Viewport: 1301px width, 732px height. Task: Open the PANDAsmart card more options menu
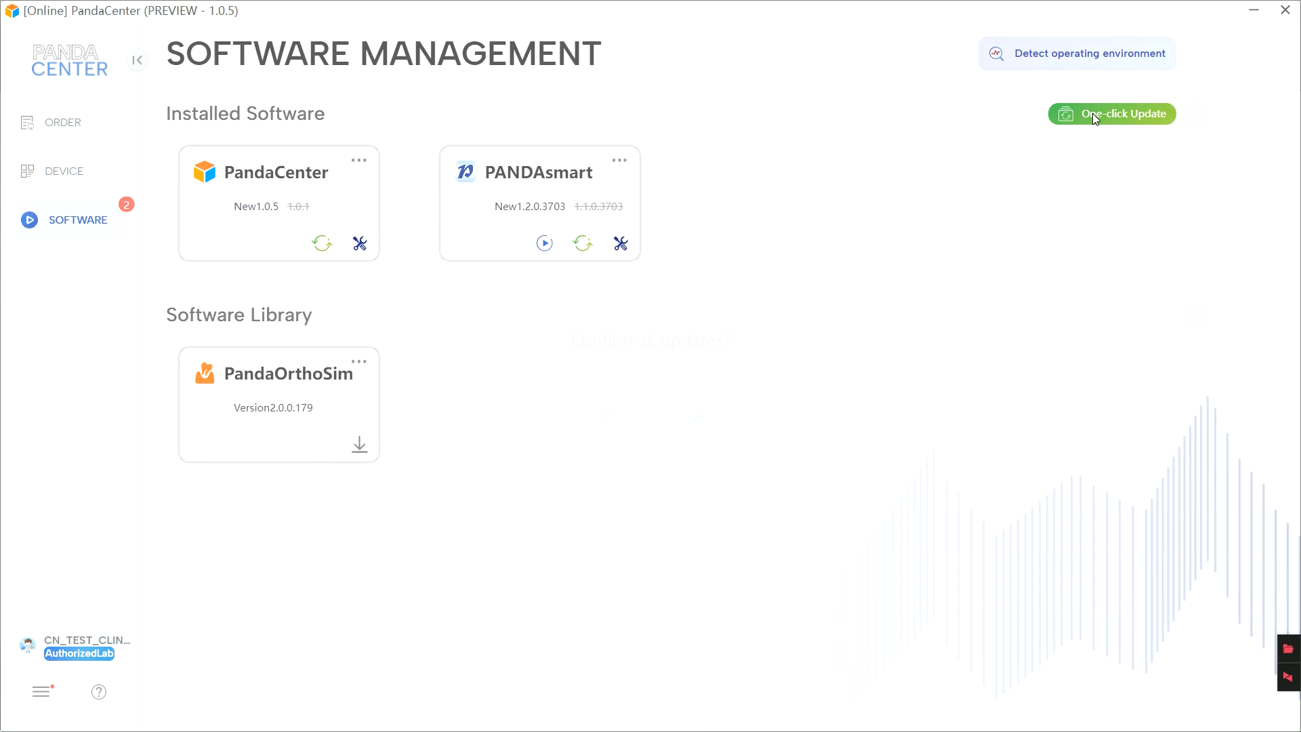pos(619,161)
